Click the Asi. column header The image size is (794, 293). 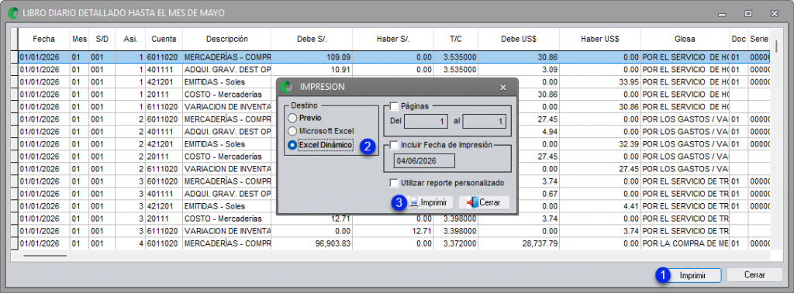(x=130, y=39)
